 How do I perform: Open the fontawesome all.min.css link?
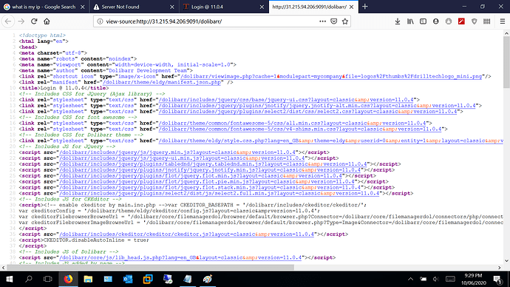[x=293, y=124]
